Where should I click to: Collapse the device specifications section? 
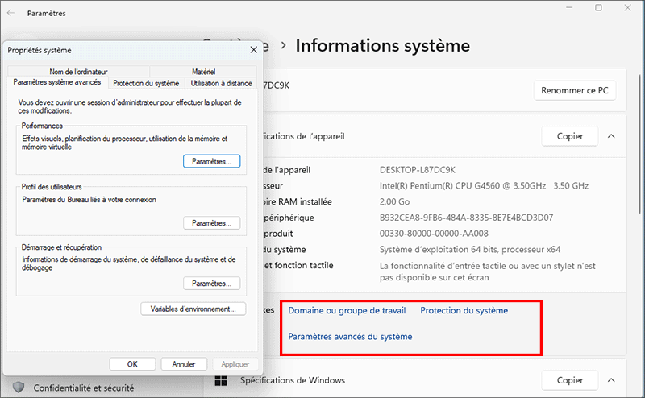611,136
